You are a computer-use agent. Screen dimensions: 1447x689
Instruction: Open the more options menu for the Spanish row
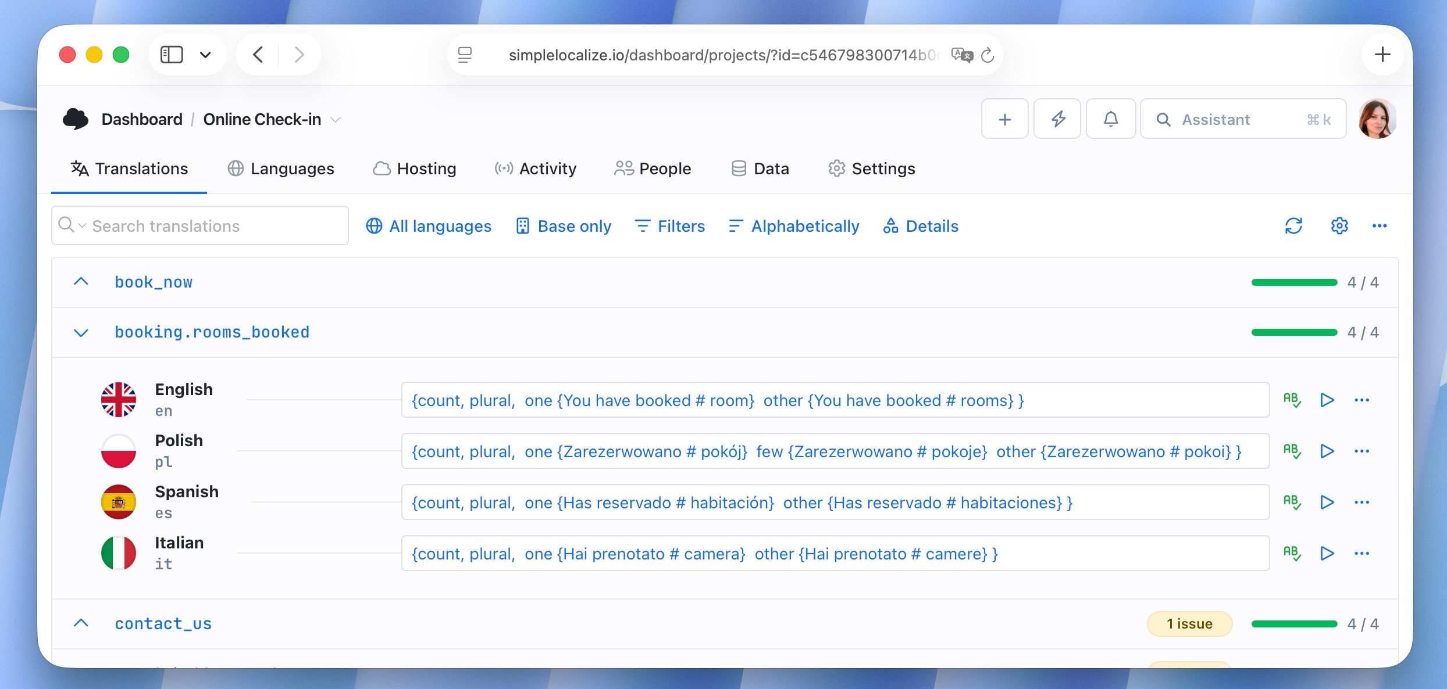(1362, 502)
